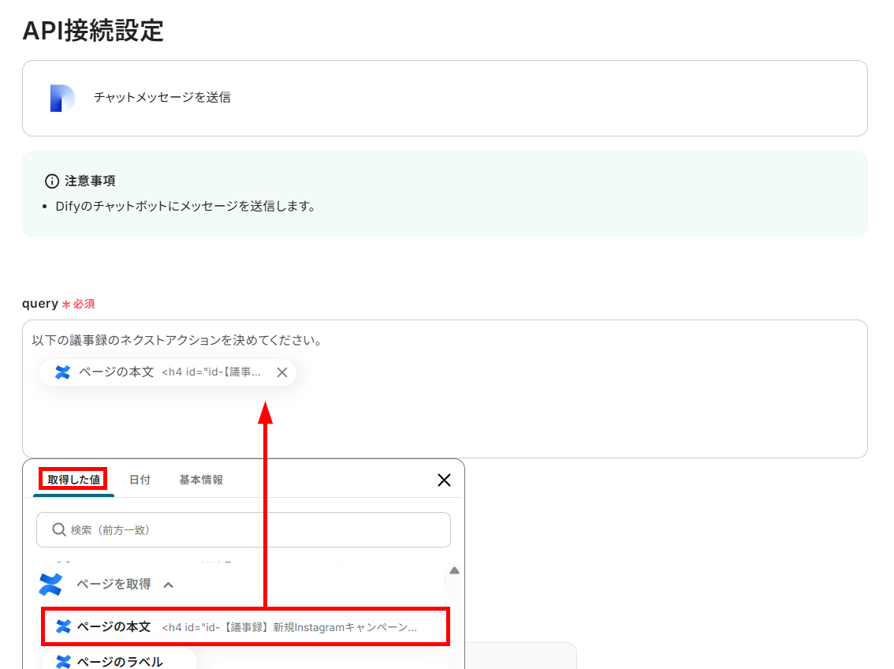Click the Confluence icon in the ページの本文 row
This screenshot has height=669, width=894.
[63, 627]
